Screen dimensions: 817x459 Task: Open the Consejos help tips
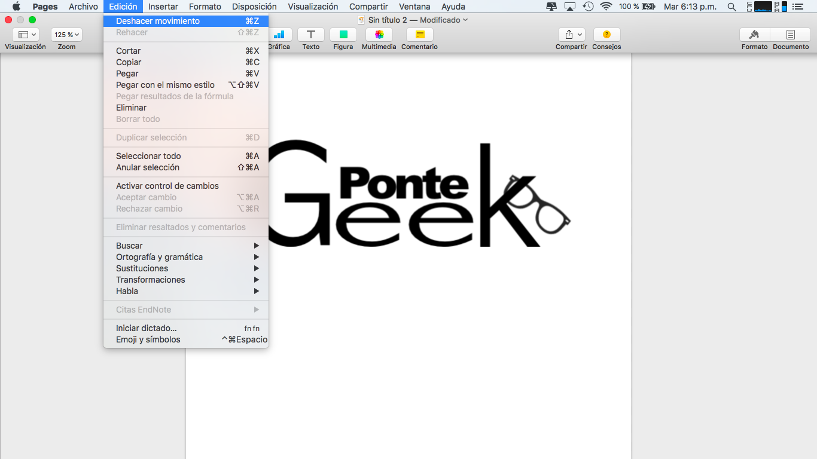pyautogui.click(x=606, y=35)
